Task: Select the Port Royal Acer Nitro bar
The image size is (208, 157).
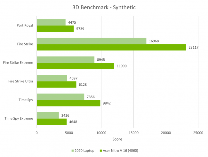Action: click(55, 29)
